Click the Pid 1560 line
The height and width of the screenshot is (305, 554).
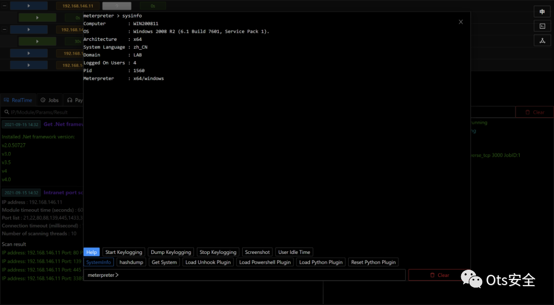pyautogui.click(x=114, y=71)
